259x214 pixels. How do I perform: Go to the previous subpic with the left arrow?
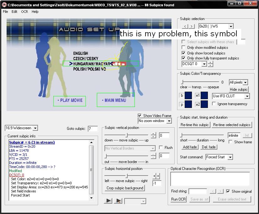point(185,26)
